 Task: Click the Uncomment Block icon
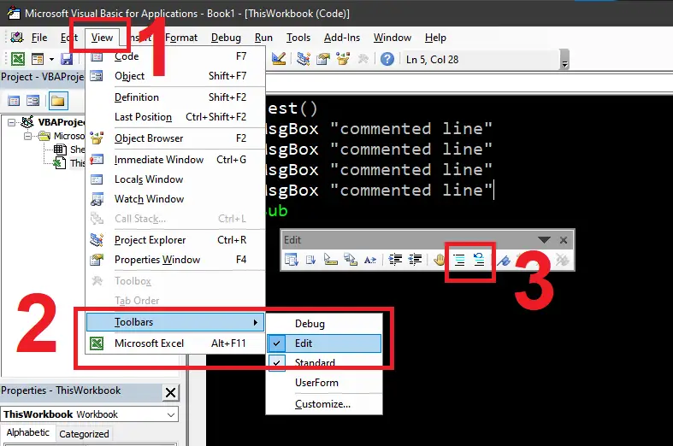(x=479, y=260)
